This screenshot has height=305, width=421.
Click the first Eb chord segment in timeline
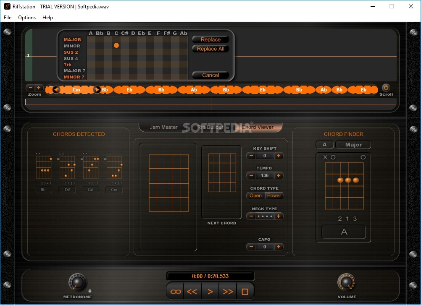(x=129, y=90)
